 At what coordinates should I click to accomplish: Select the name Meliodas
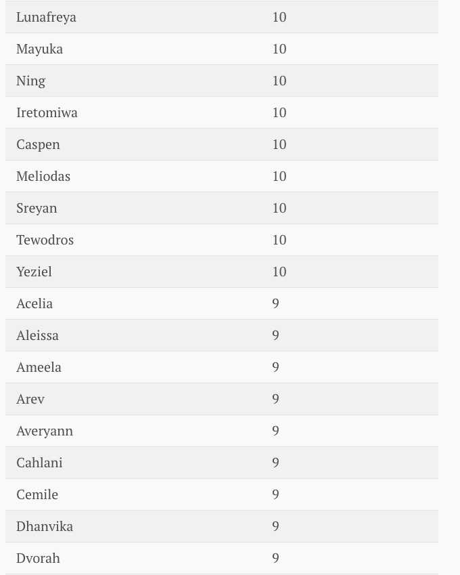coord(43,176)
